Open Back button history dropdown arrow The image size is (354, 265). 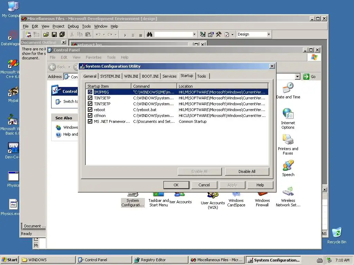(x=69, y=67)
